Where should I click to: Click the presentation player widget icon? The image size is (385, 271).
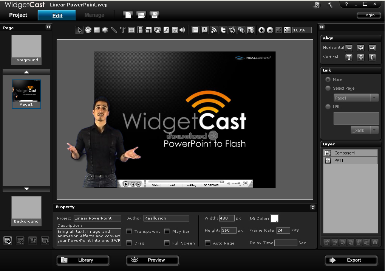[204, 30]
